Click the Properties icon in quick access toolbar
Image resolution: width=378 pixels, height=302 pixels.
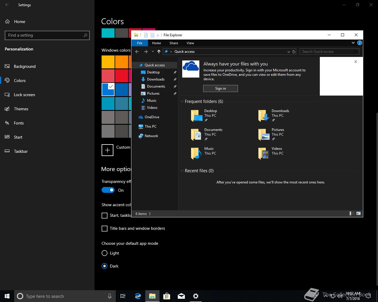click(x=146, y=35)
